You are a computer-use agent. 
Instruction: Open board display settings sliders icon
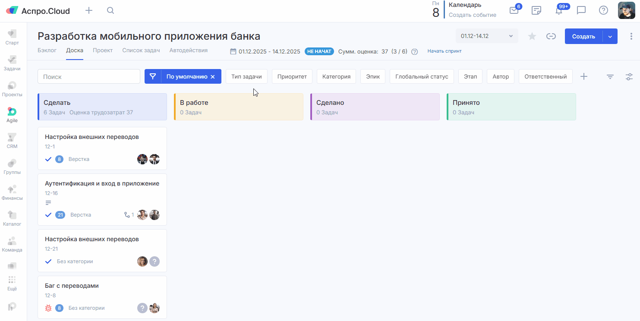point(629,77)
